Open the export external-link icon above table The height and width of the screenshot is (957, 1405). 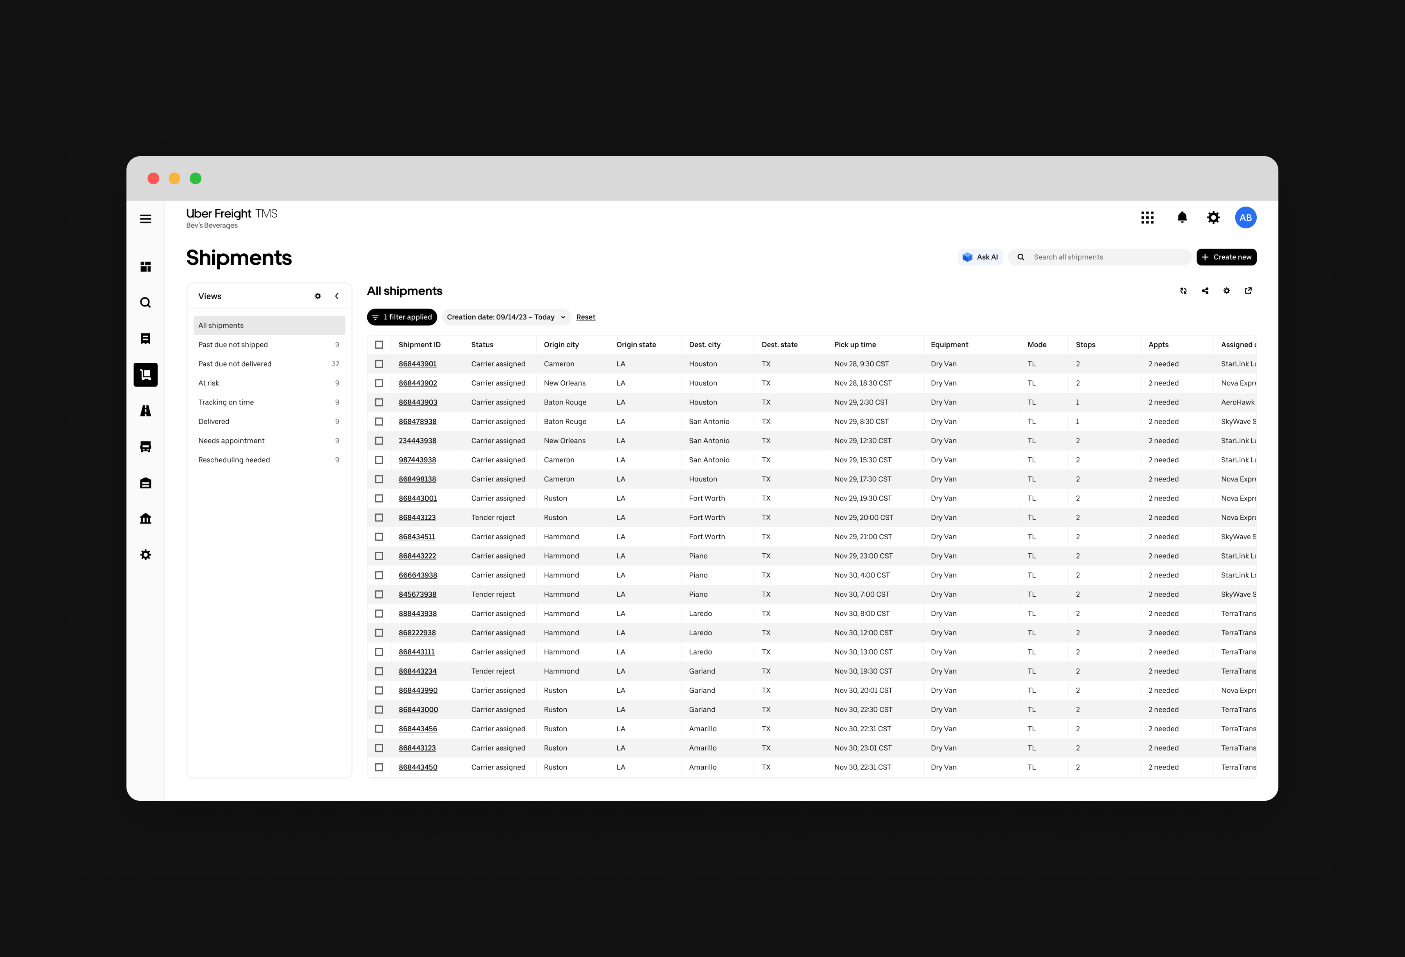1248,291
